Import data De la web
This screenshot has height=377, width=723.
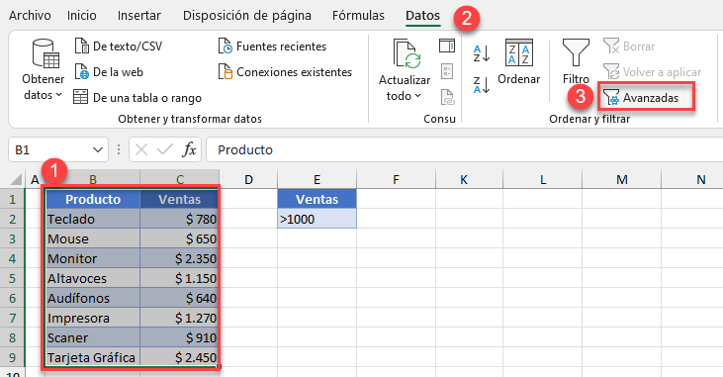pos(109,72)
